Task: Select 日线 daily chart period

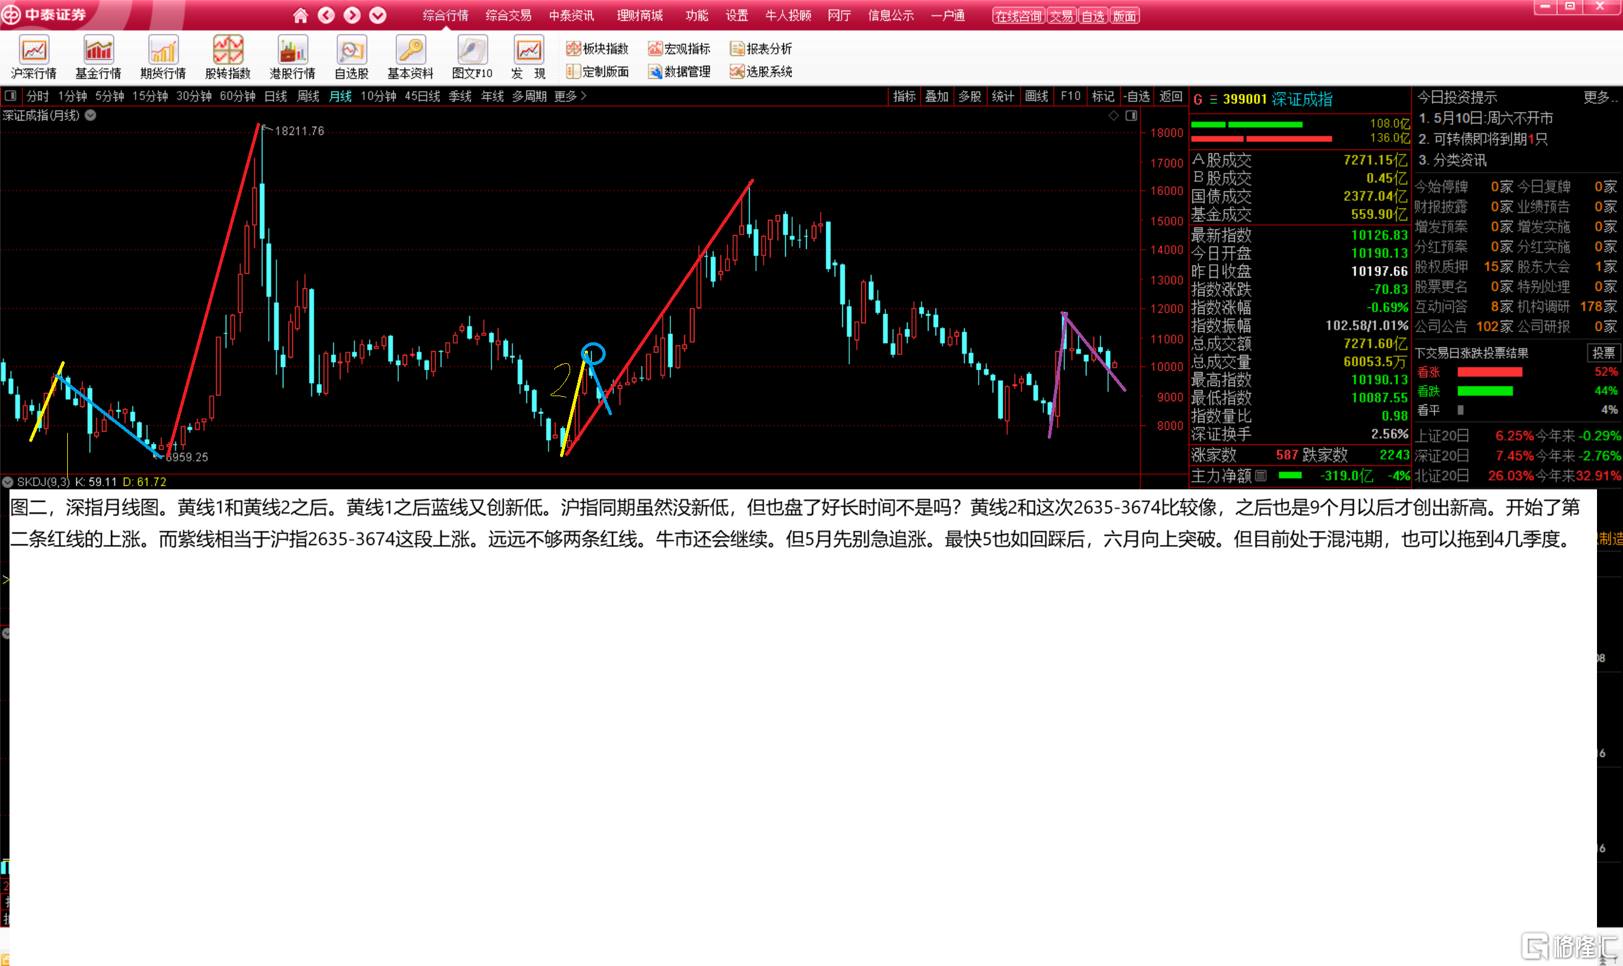Action: tap(275, 96)
